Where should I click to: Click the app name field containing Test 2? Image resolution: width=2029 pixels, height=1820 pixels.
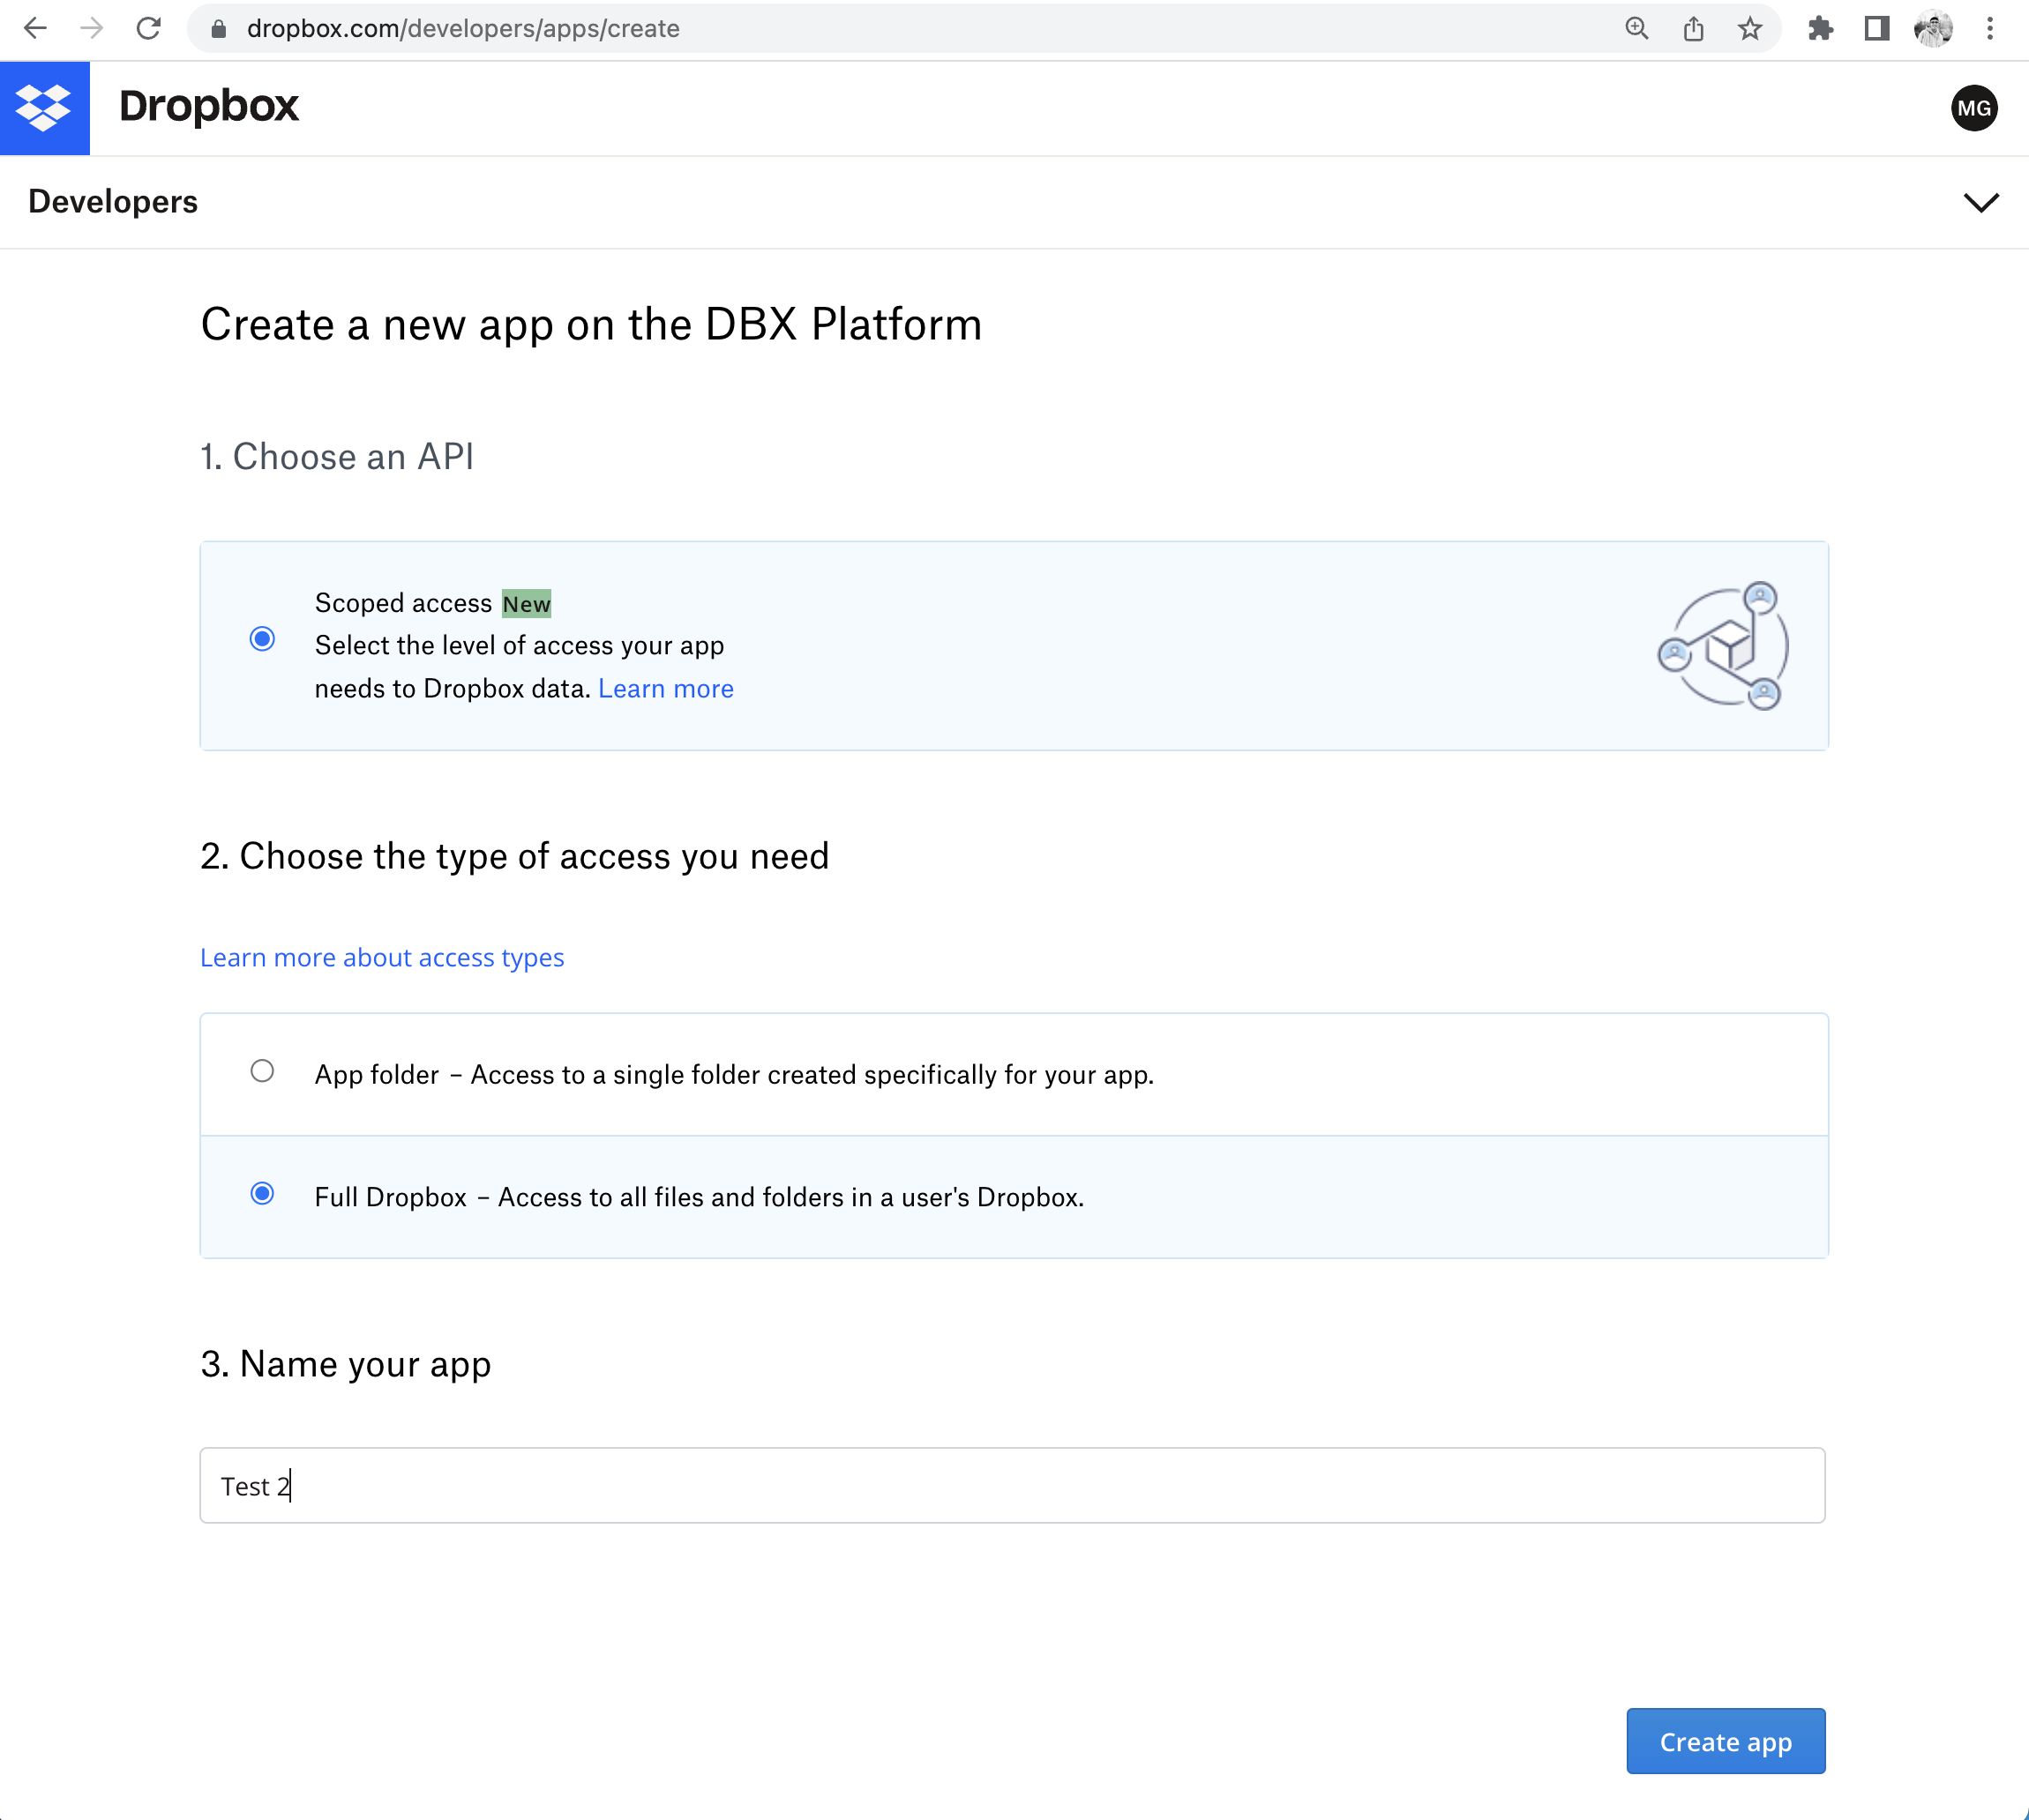pos(1010,1485)
